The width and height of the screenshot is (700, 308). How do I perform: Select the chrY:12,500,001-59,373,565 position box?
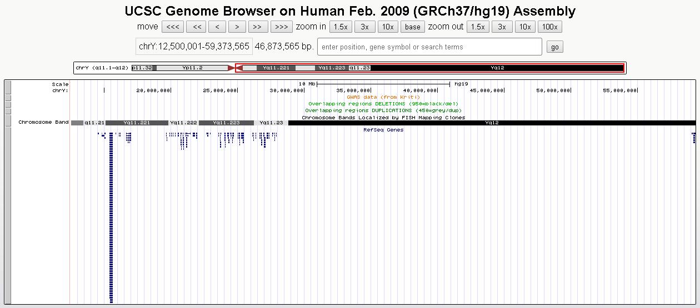194,47
